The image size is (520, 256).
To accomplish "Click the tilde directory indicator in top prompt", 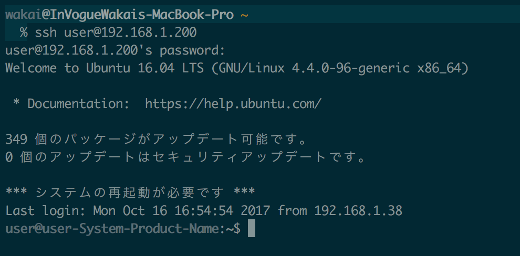I will click(244, 15).
